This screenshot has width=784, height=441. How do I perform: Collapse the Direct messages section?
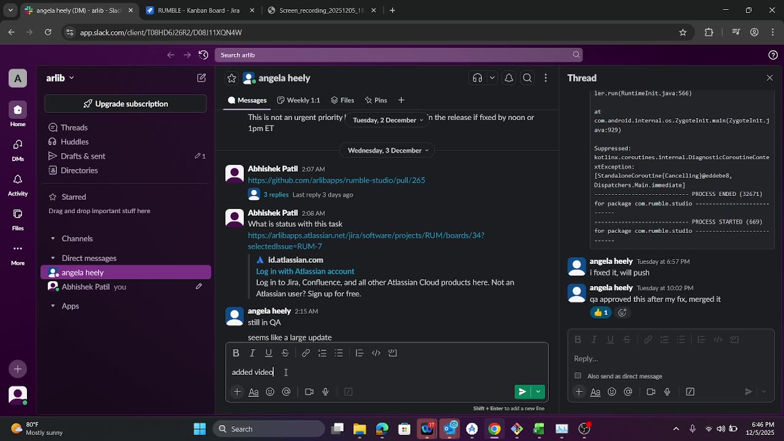tap(53, 258)
